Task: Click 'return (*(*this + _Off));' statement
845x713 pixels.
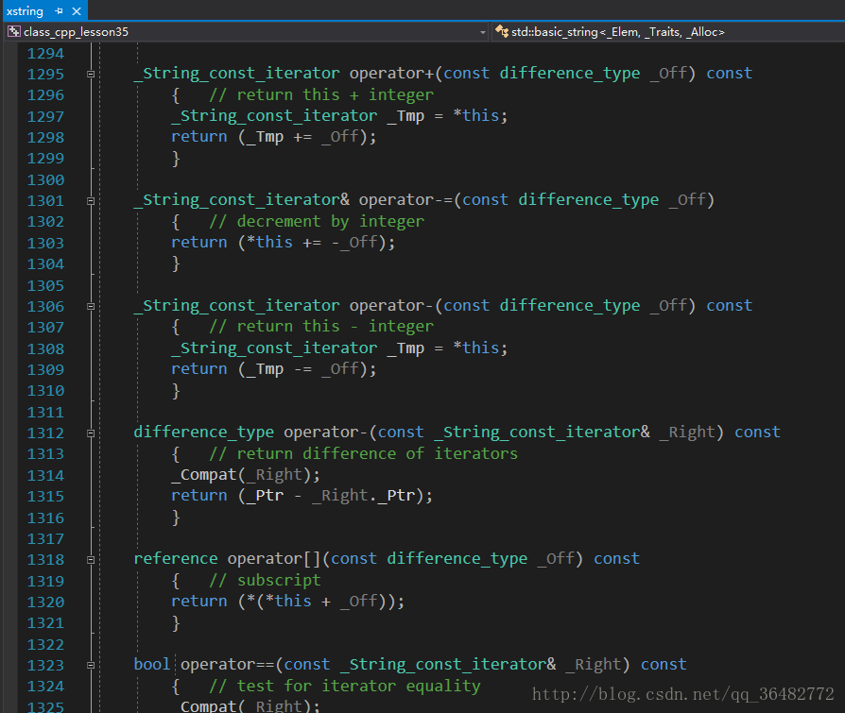Action: tap(287, 601)
